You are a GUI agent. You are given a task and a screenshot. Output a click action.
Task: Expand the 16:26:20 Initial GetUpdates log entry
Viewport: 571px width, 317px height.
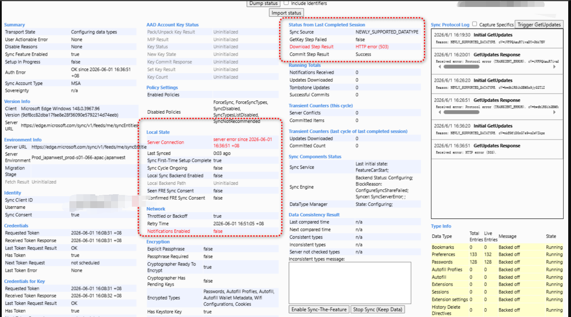497,84
